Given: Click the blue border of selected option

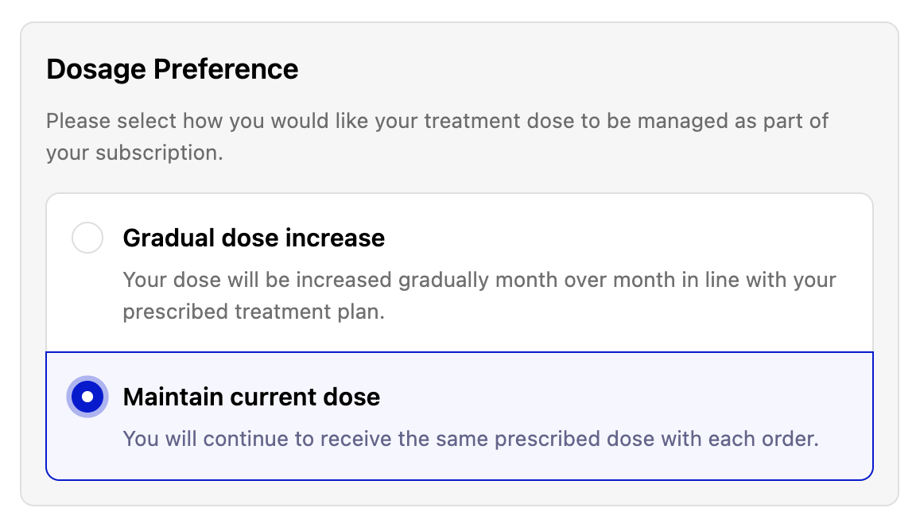Looking at the screenshot, I should point(460,352).
